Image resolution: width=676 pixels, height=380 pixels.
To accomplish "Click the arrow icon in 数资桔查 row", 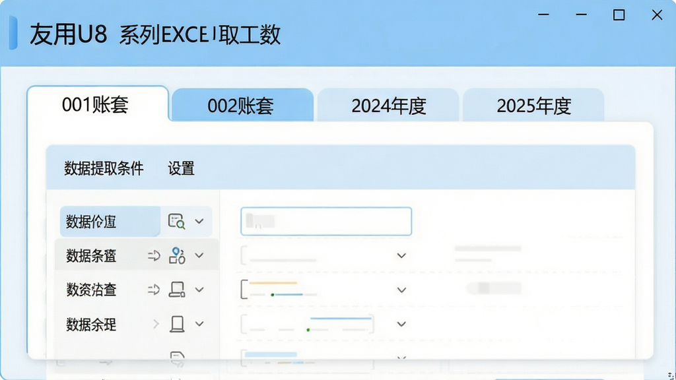I will (x=154, y=290).
